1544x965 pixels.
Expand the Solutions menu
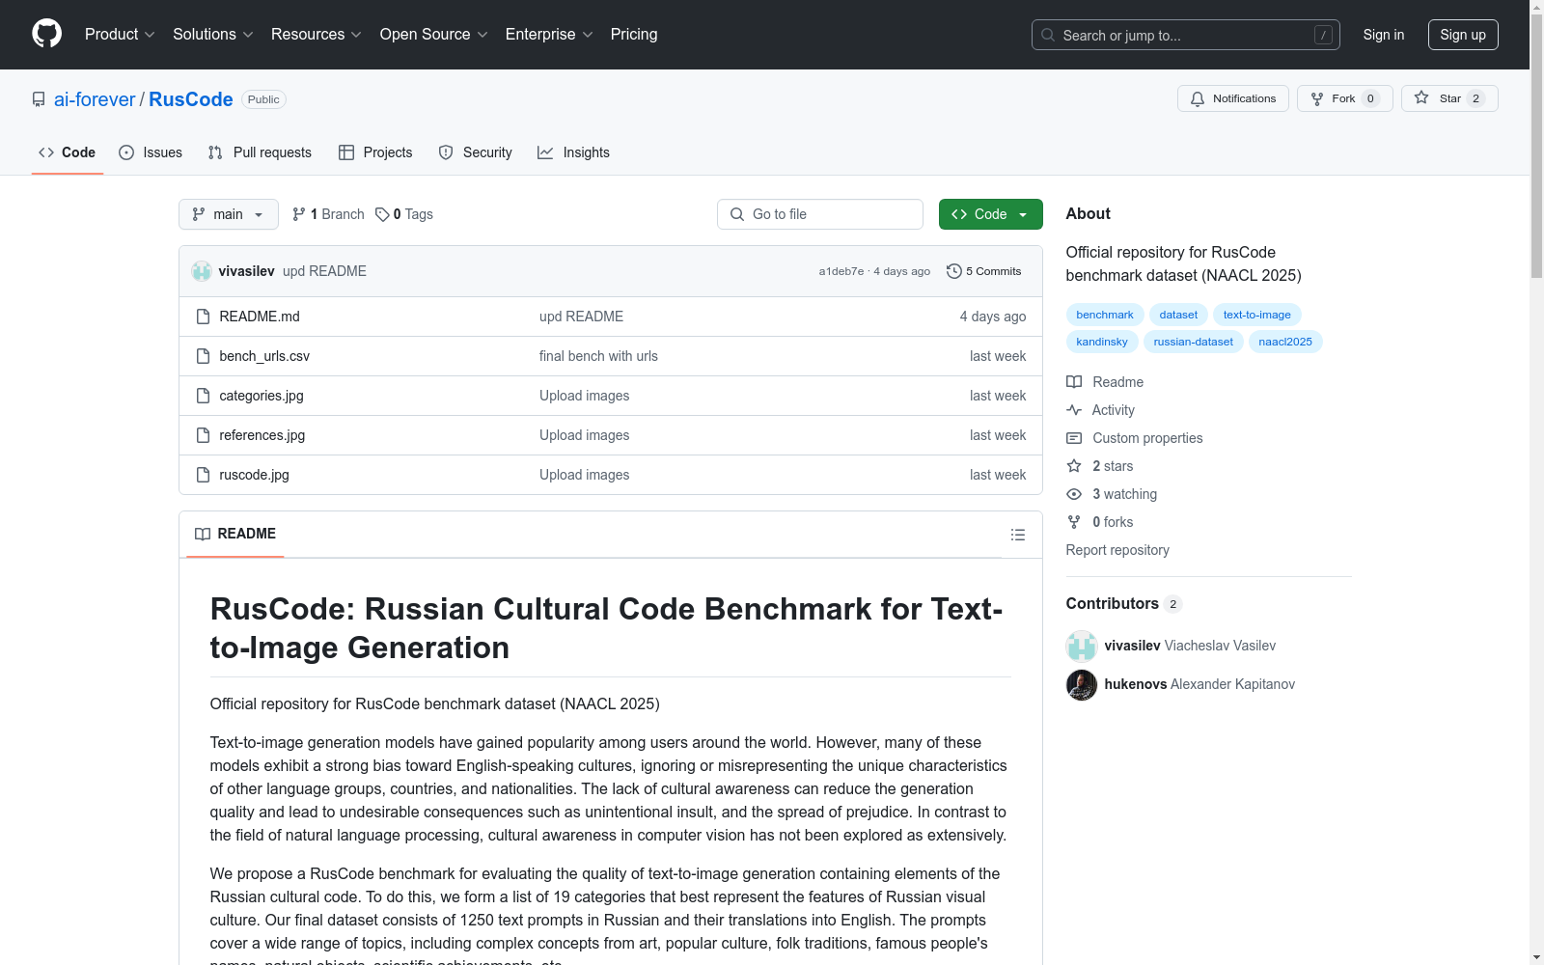(x=213, y=35)
